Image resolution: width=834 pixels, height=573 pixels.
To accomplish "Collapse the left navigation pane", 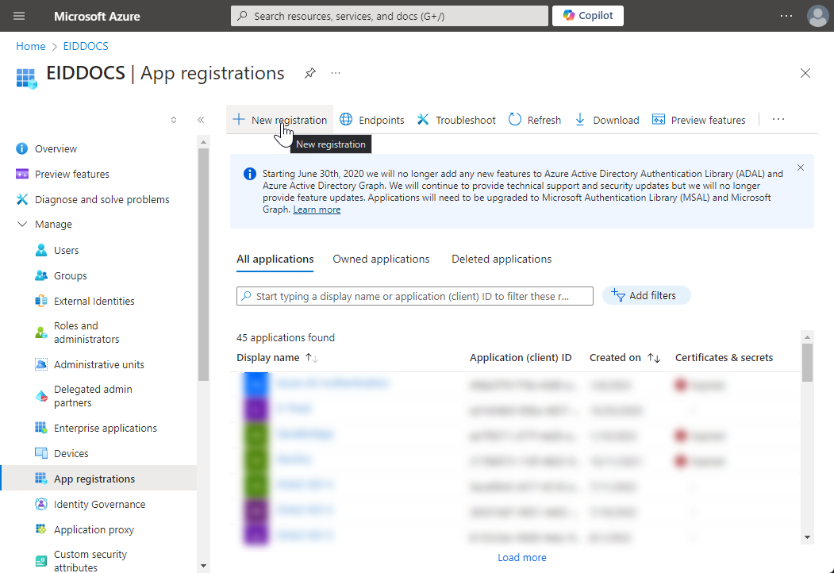I will click(x=201, y=120).
